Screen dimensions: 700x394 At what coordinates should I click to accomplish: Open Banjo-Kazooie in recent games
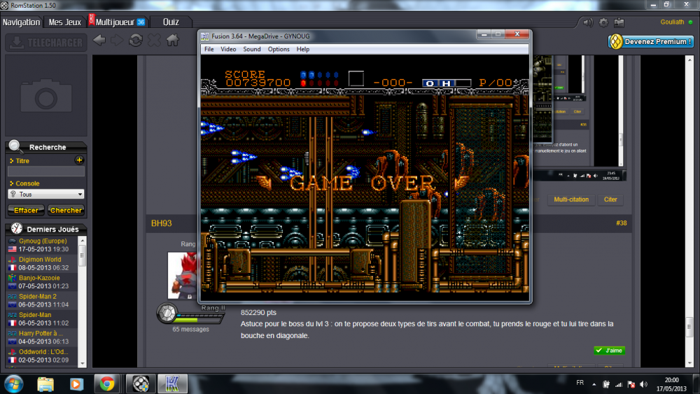pyautogui.click(x=38, y=278)
